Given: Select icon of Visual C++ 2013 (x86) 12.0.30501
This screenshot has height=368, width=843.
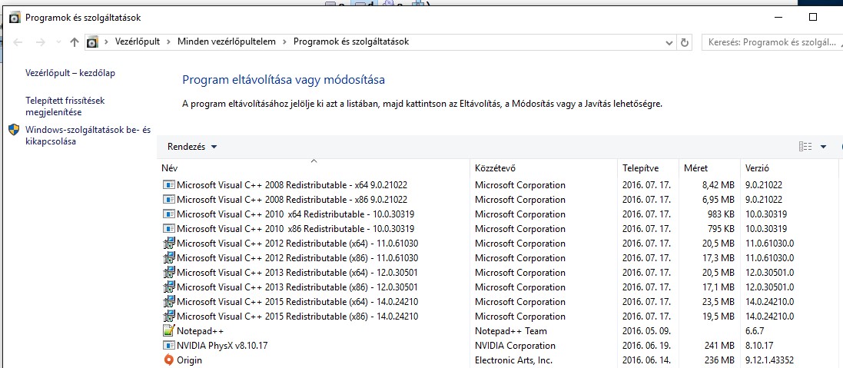Looking at the screenshot, I should (169, 287).
